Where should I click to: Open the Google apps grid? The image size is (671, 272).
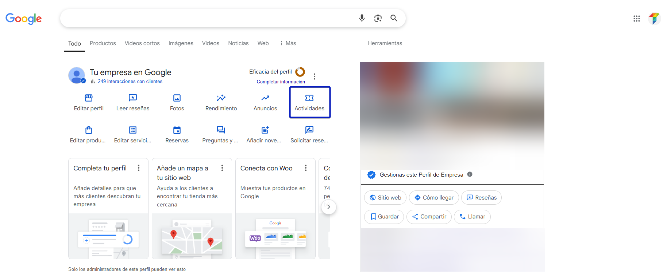coord(636,19)
